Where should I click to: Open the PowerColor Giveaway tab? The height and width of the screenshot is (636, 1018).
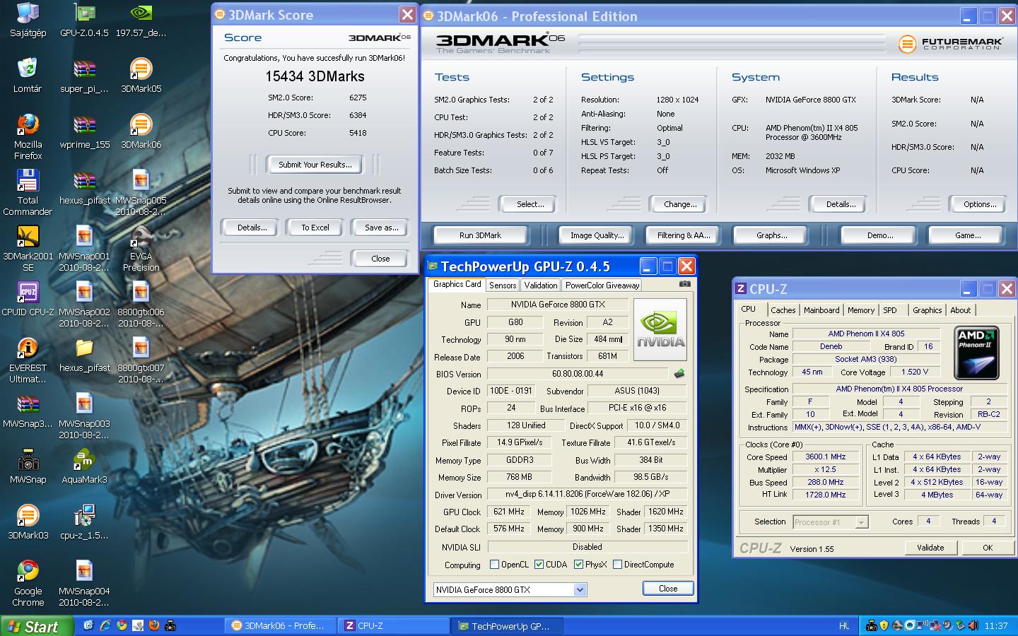pos(602,285)
